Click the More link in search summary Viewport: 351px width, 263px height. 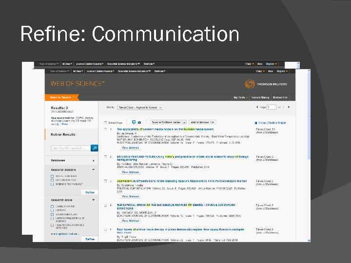(64, 124)
